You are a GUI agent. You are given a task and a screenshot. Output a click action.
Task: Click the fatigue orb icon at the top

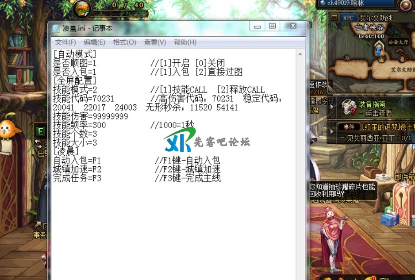click(x=82, y=8)
